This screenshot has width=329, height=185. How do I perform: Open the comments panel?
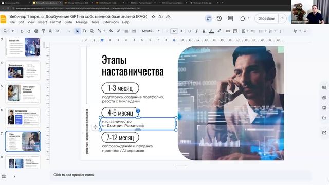coord(230,18)
